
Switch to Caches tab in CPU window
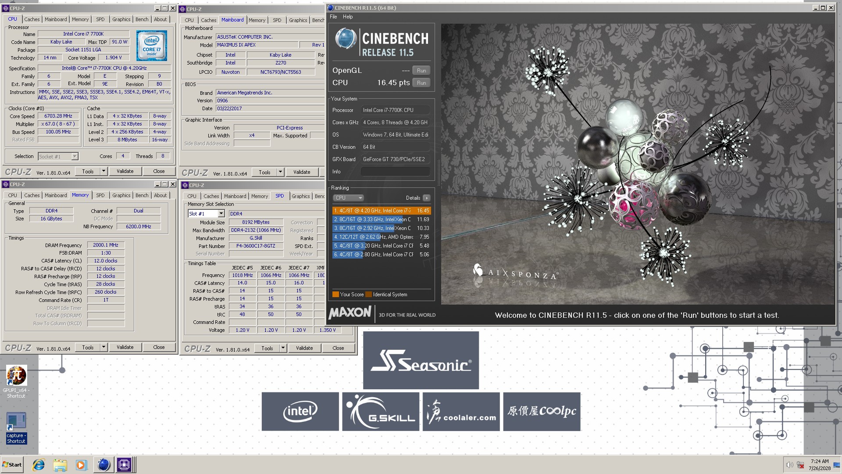32,19
